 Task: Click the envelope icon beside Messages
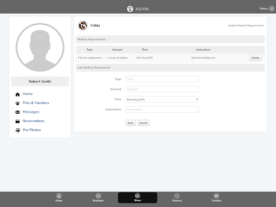tap(17, 112)
